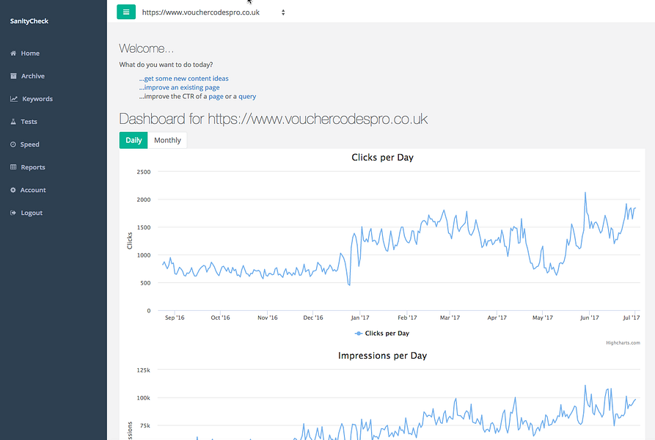Viewport: 655px width, 440px height.
Task: Click the SanityCheck logo
Action: click(x=29, y=21)
